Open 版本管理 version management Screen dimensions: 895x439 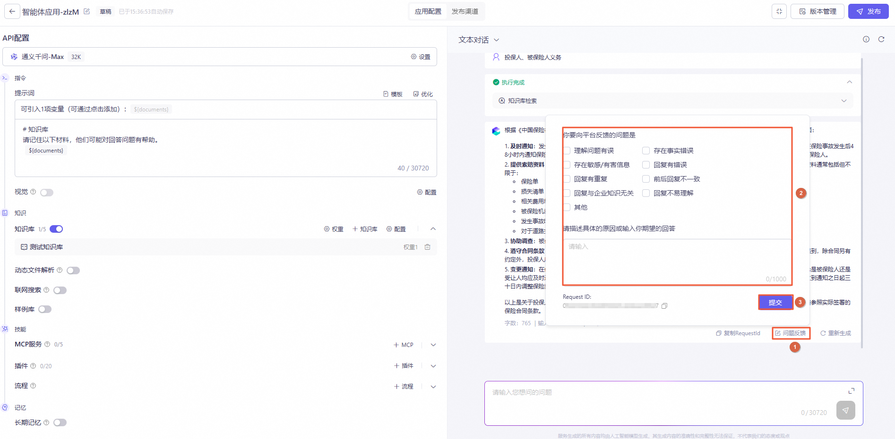tap(818, 11)
